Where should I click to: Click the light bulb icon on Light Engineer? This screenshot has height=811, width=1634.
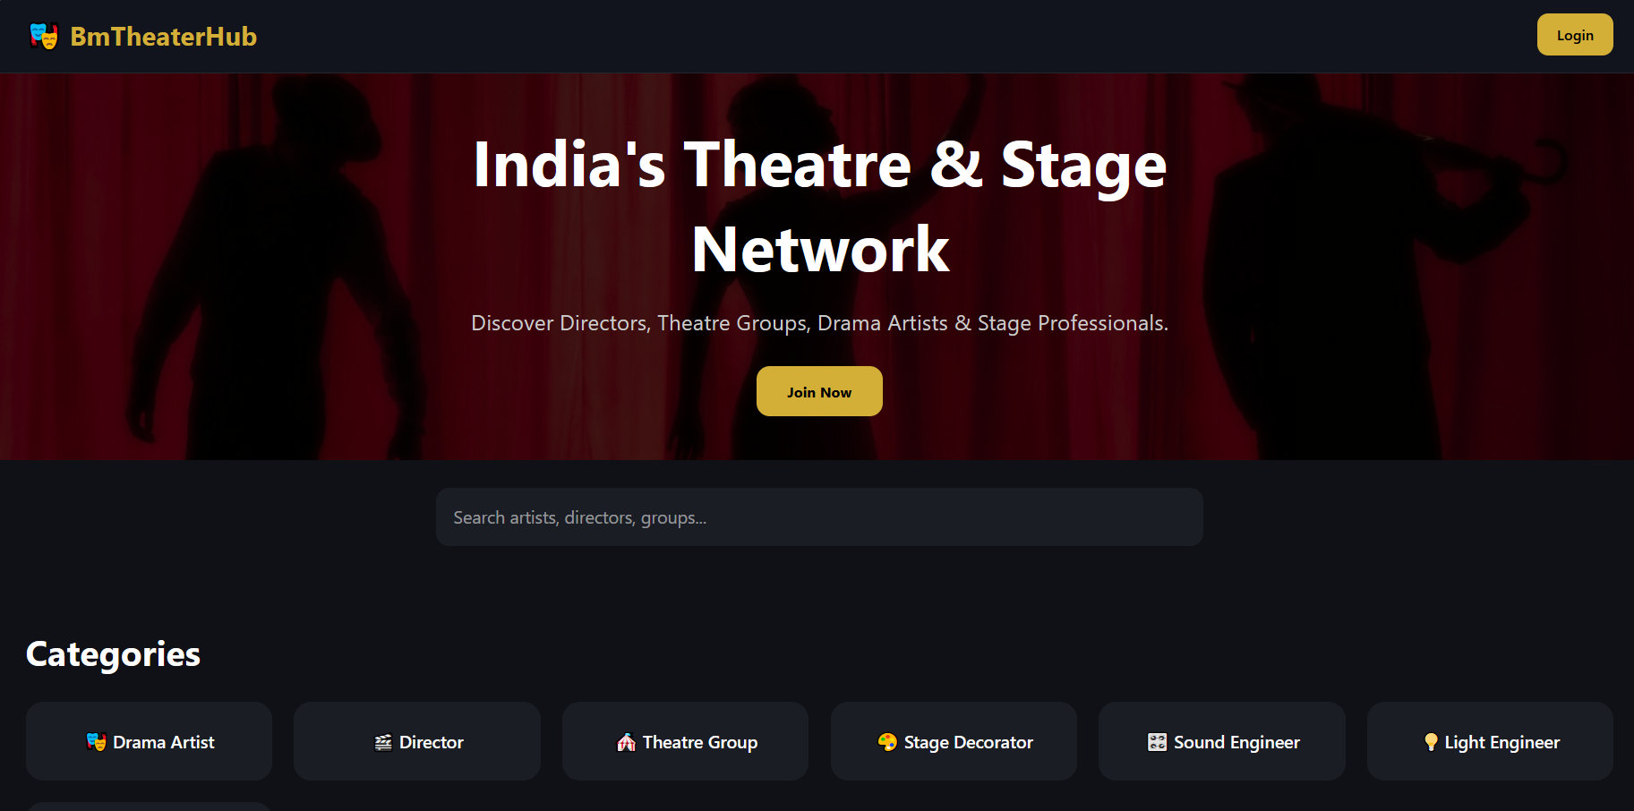click(1431, 742)
